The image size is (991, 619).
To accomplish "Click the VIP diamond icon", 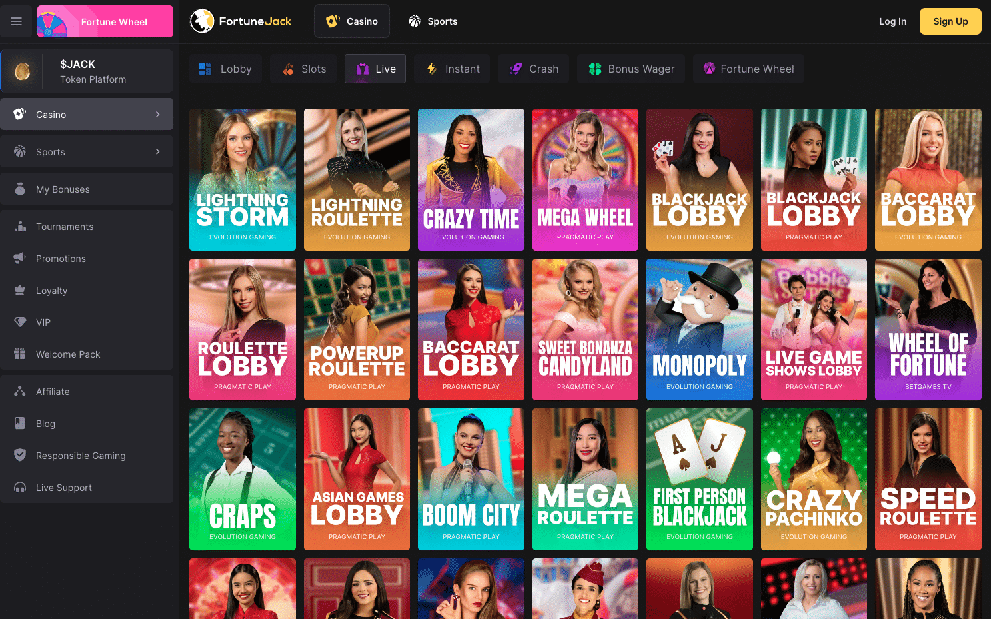I will pyautogui.click(x=20, y=322).
